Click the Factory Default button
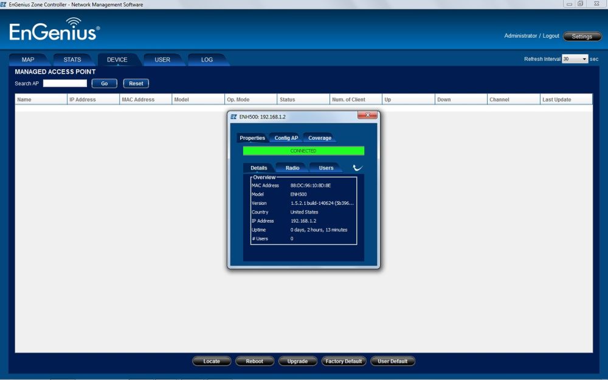 click(344, 361)
